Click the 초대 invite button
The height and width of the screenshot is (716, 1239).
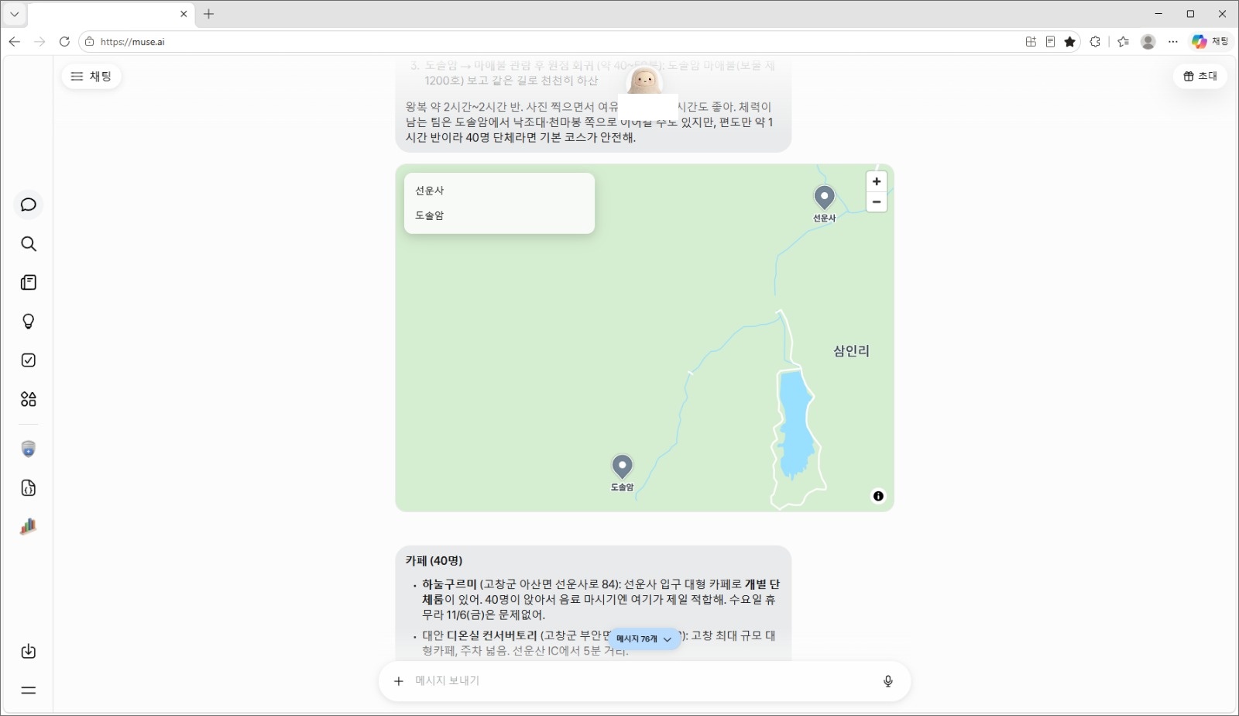pos(1200,76)
